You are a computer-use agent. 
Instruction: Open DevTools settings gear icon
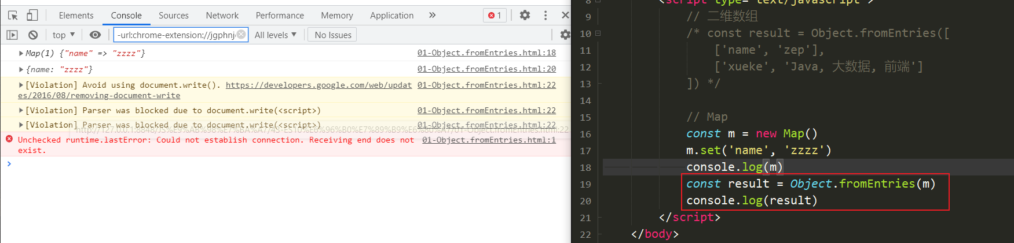coord(525,16)
